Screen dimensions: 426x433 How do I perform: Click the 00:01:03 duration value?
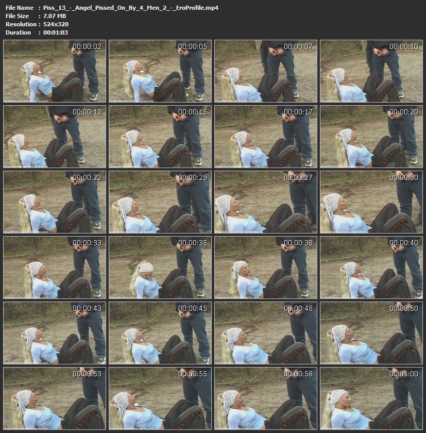click(x=55, y=32)
